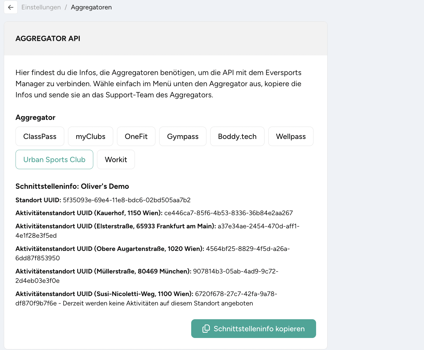424x350 pixels.
Task: Select the Wellpass aggregator
Action: [x=291, y=136]
